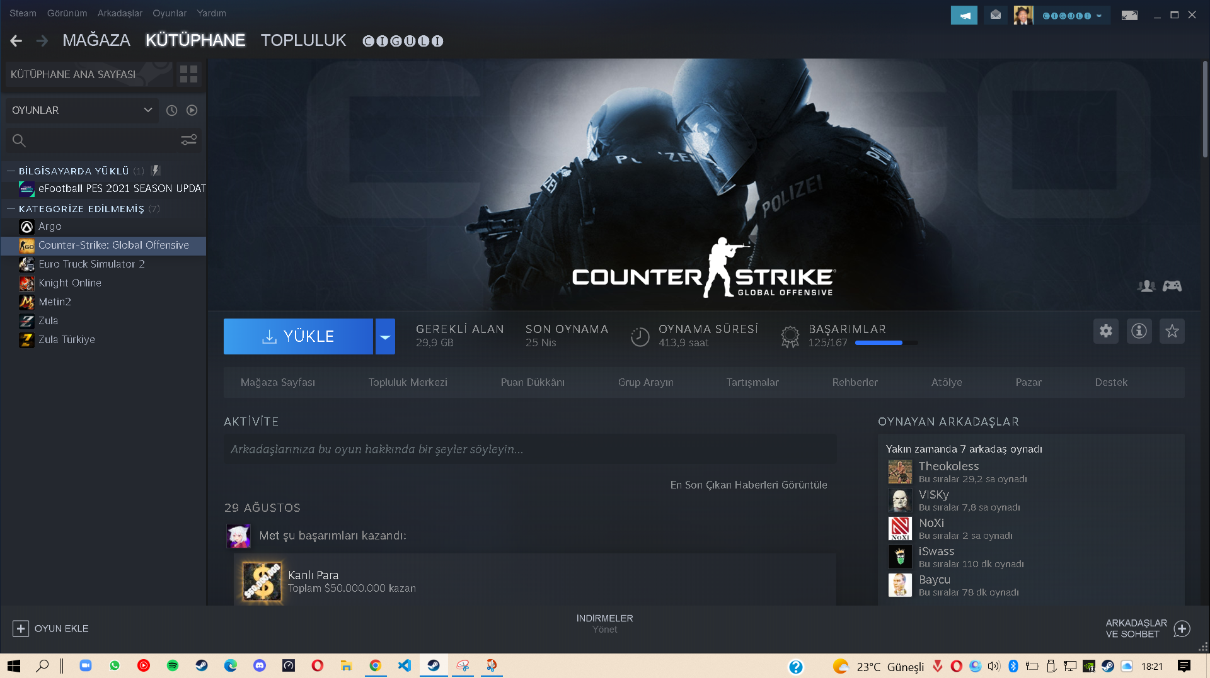Screen dimensions: 1210x678
Task: Open Kanlı Para achievement icon
Action: [x=262, y=581]
